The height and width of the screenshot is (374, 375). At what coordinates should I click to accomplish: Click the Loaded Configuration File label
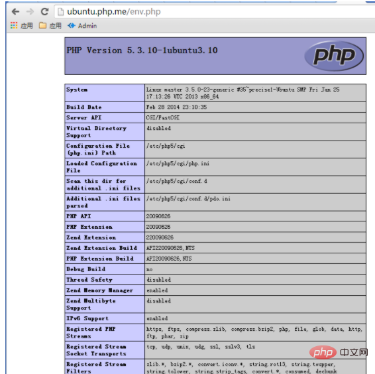(101, 167)
